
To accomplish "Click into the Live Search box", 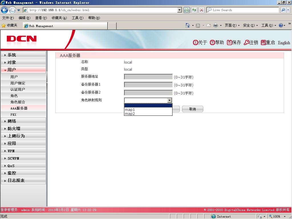I will 243,10.
